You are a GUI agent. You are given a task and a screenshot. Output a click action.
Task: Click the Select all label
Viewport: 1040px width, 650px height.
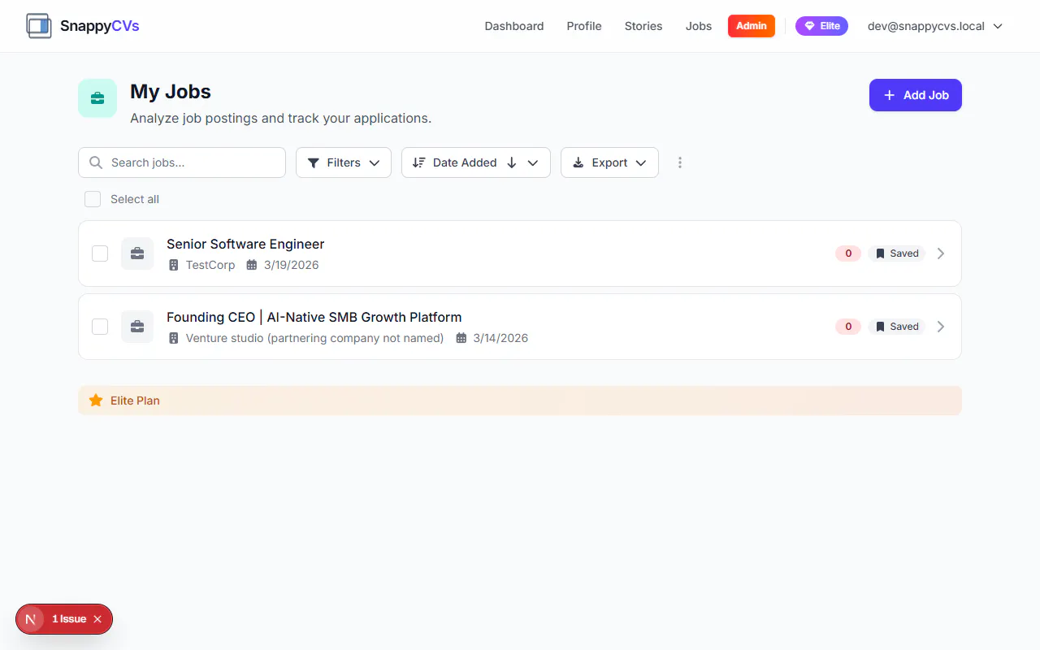click(135, 199)
